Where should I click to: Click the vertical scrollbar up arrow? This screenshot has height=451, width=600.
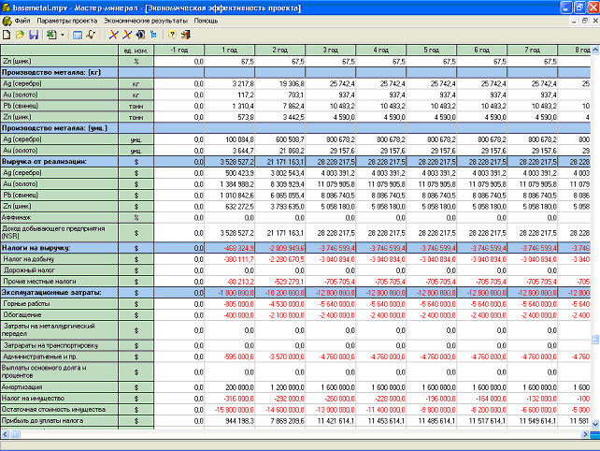[594, 49]
